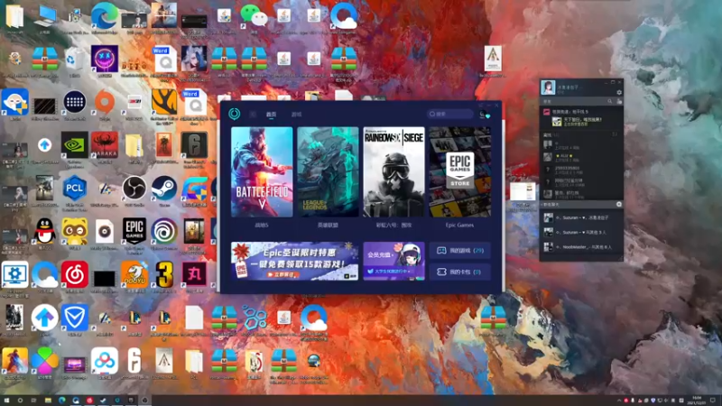Open the Epic Games Store card
The image size is (722, 406).
pyautogui.click(x=460, y=172)
